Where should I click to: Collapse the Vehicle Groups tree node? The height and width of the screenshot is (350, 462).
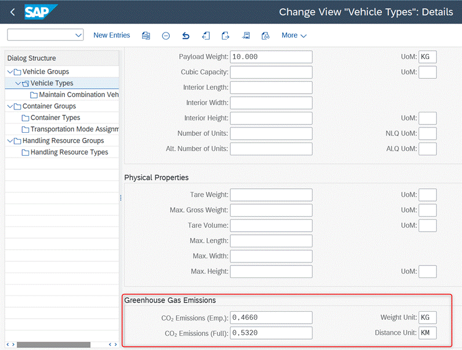(10, 72)
